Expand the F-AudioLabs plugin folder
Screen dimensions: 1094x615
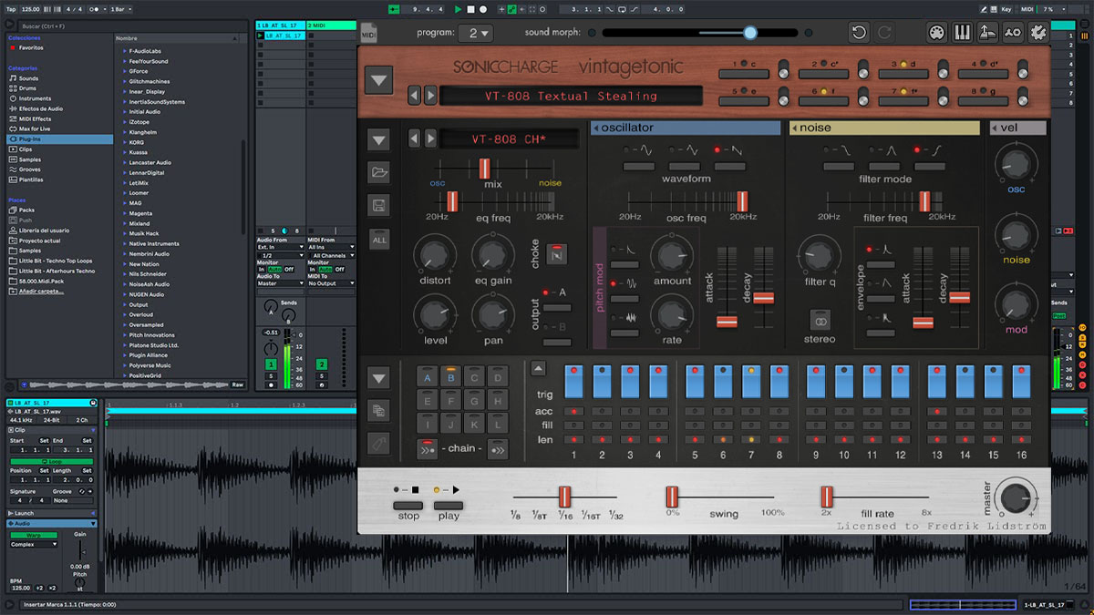pyautogui.click(x=125, y=51)
